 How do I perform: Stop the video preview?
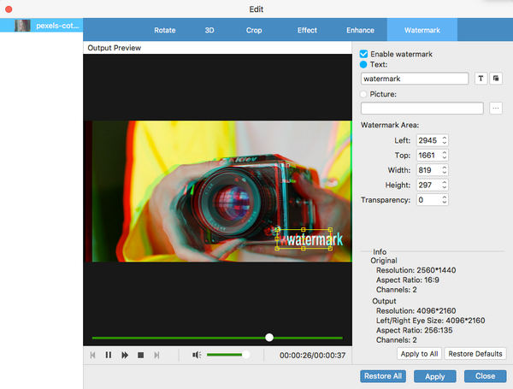click(x=140, y=355)
